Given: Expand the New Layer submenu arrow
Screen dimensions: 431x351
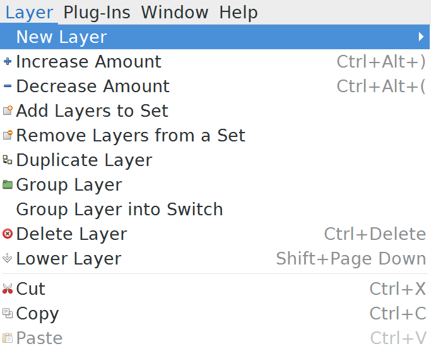Looking at the screenshot, I should pyautogui.click(x=421, y=37).
